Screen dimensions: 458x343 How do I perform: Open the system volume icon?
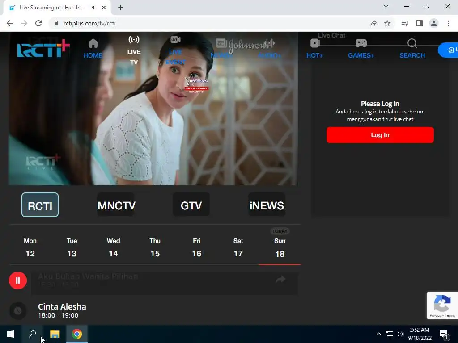pyautogui.click(x=400, y=334)
